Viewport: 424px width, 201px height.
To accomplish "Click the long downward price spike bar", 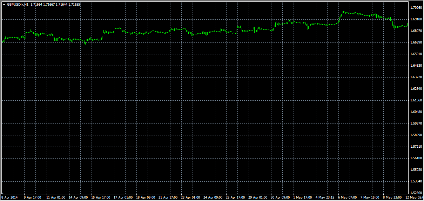I will [230, 110].
